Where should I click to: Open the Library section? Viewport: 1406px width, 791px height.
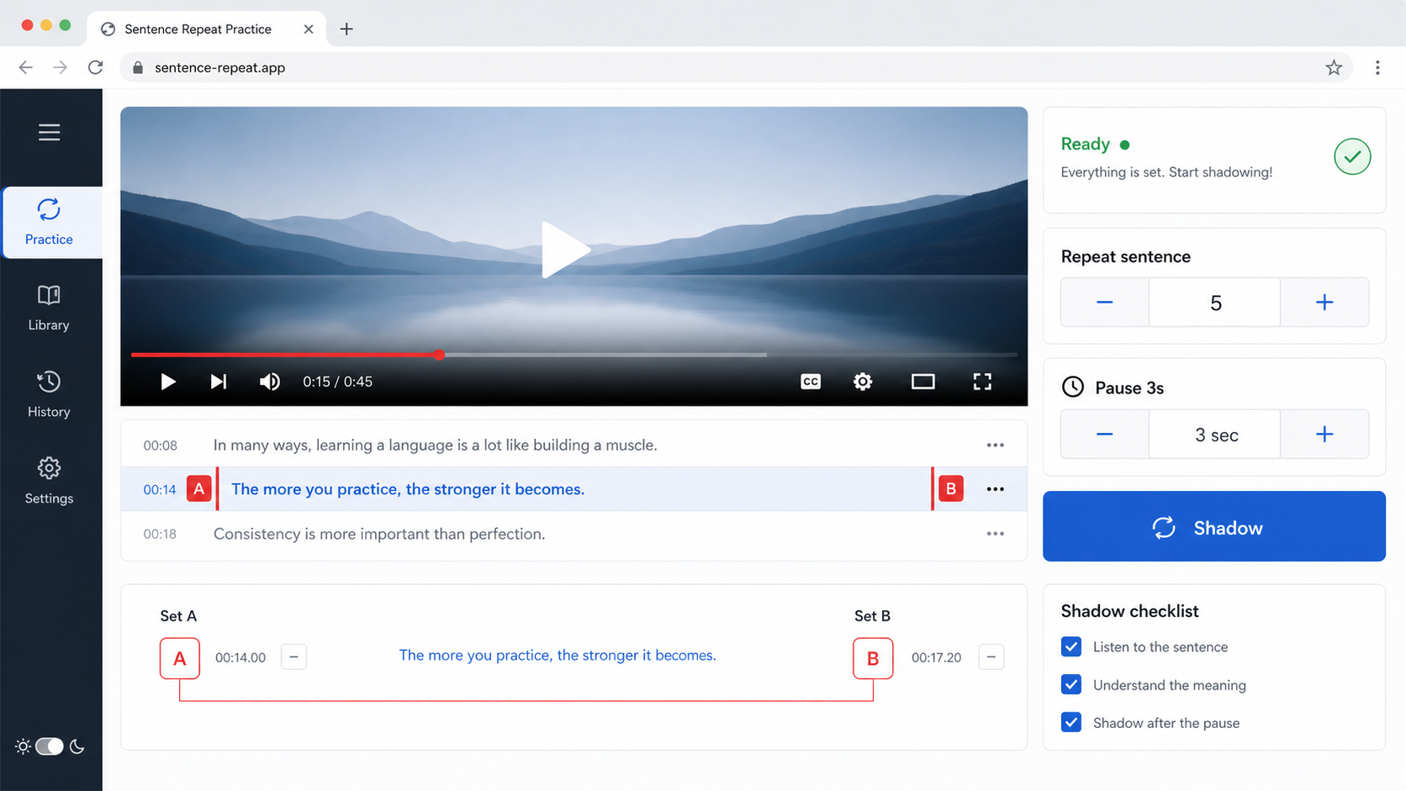coord(49,308)
